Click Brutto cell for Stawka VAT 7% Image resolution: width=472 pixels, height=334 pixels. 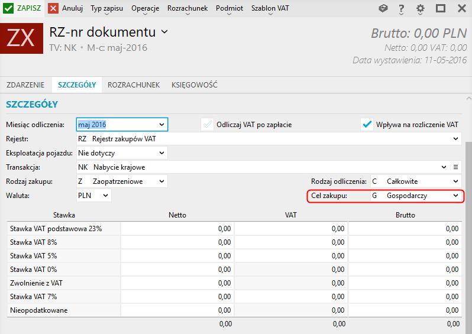pos(405,297)
